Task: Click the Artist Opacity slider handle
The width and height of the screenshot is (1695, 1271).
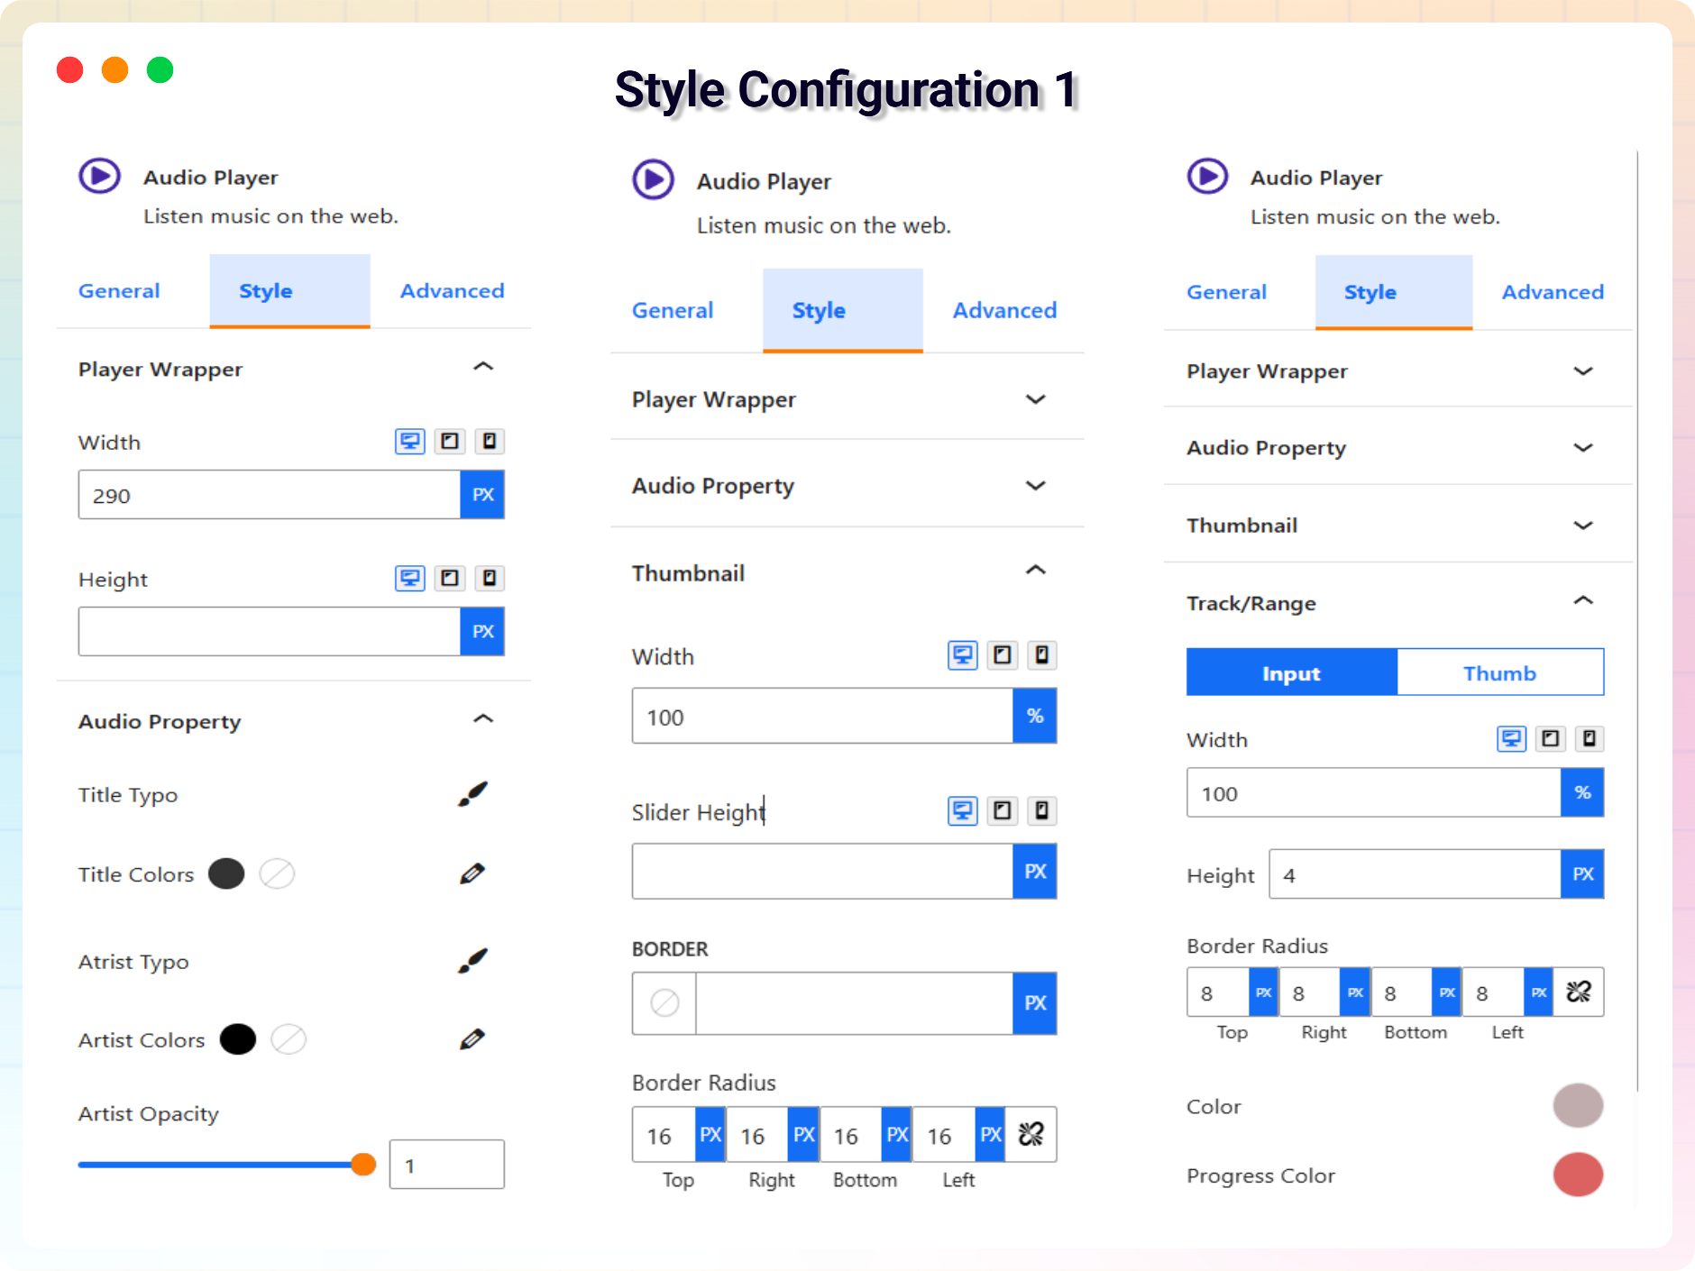Action: coord(363,1164)
